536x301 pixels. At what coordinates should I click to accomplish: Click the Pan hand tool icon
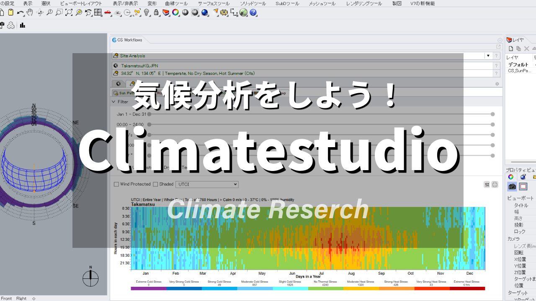[x=30, y=13]
